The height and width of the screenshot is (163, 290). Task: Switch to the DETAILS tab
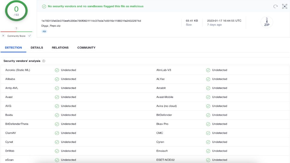pos(37,48)
